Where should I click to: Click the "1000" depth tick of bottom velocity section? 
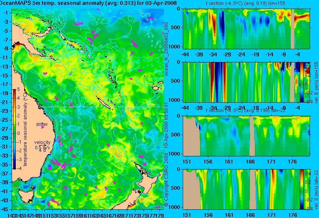pos(175,207)
